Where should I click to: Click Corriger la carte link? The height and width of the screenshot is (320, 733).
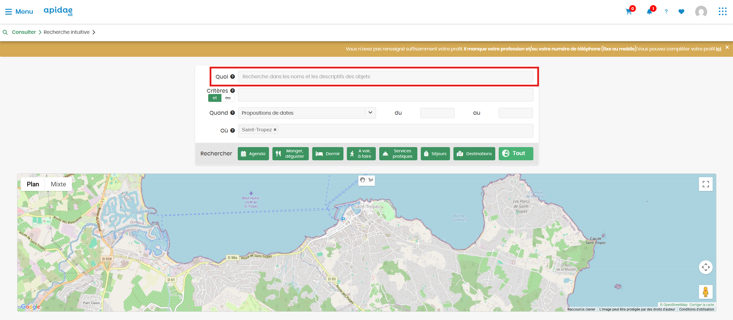[x=701, y=305]
